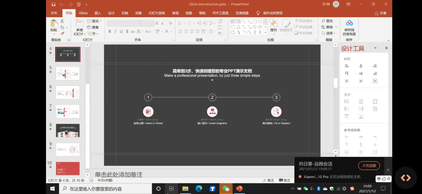Image resolution: width=422 pixels, height=194 pixels.
Task: Toggle Underline formatting
Action: 121,32
